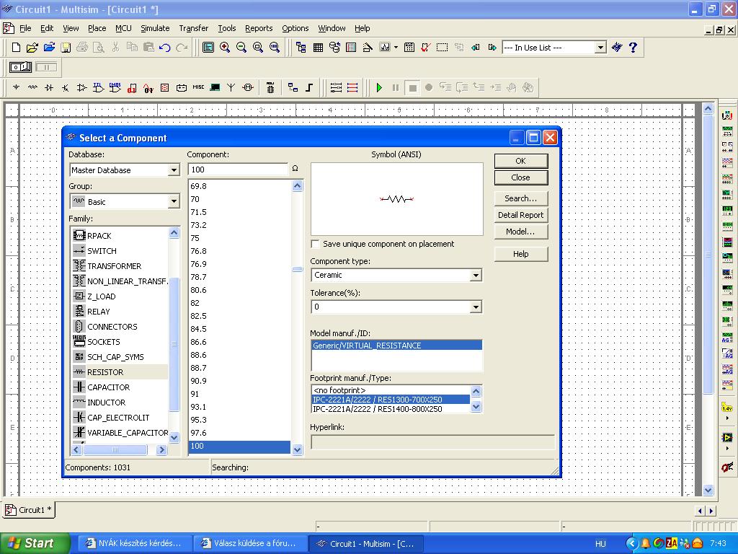Screen dimensions: 738x554
Task: Select component value 91
Action: (x=239, y=394)
